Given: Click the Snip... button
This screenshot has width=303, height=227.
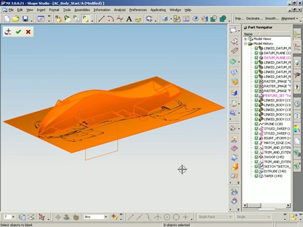Looking at the screenshot, I should click(239, 19).
